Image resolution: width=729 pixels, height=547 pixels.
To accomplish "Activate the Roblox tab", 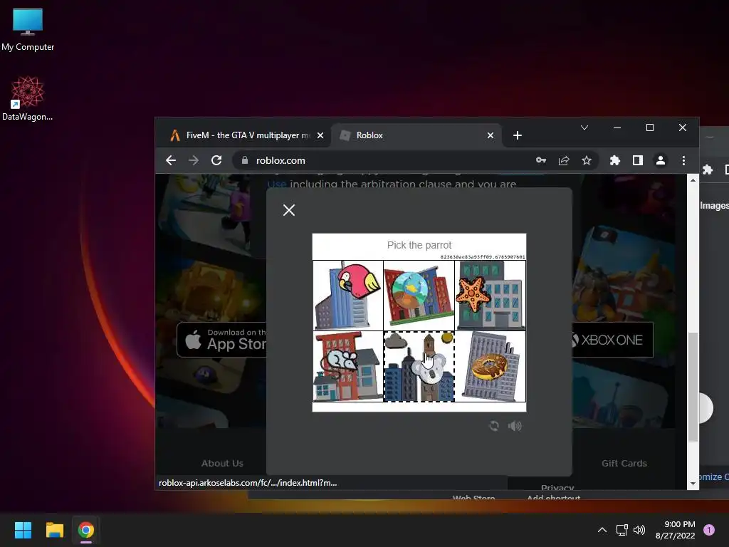I will coord(416,135).
